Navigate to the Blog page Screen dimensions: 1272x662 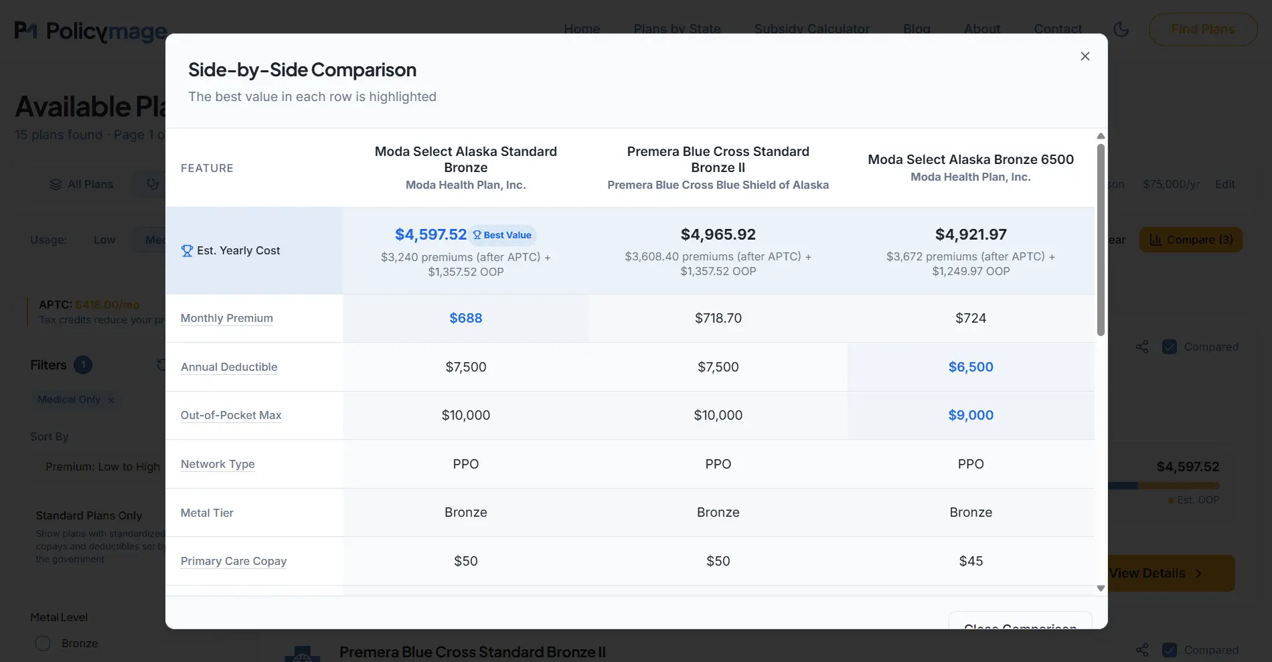pyautogui.click(x=917, y=29)
